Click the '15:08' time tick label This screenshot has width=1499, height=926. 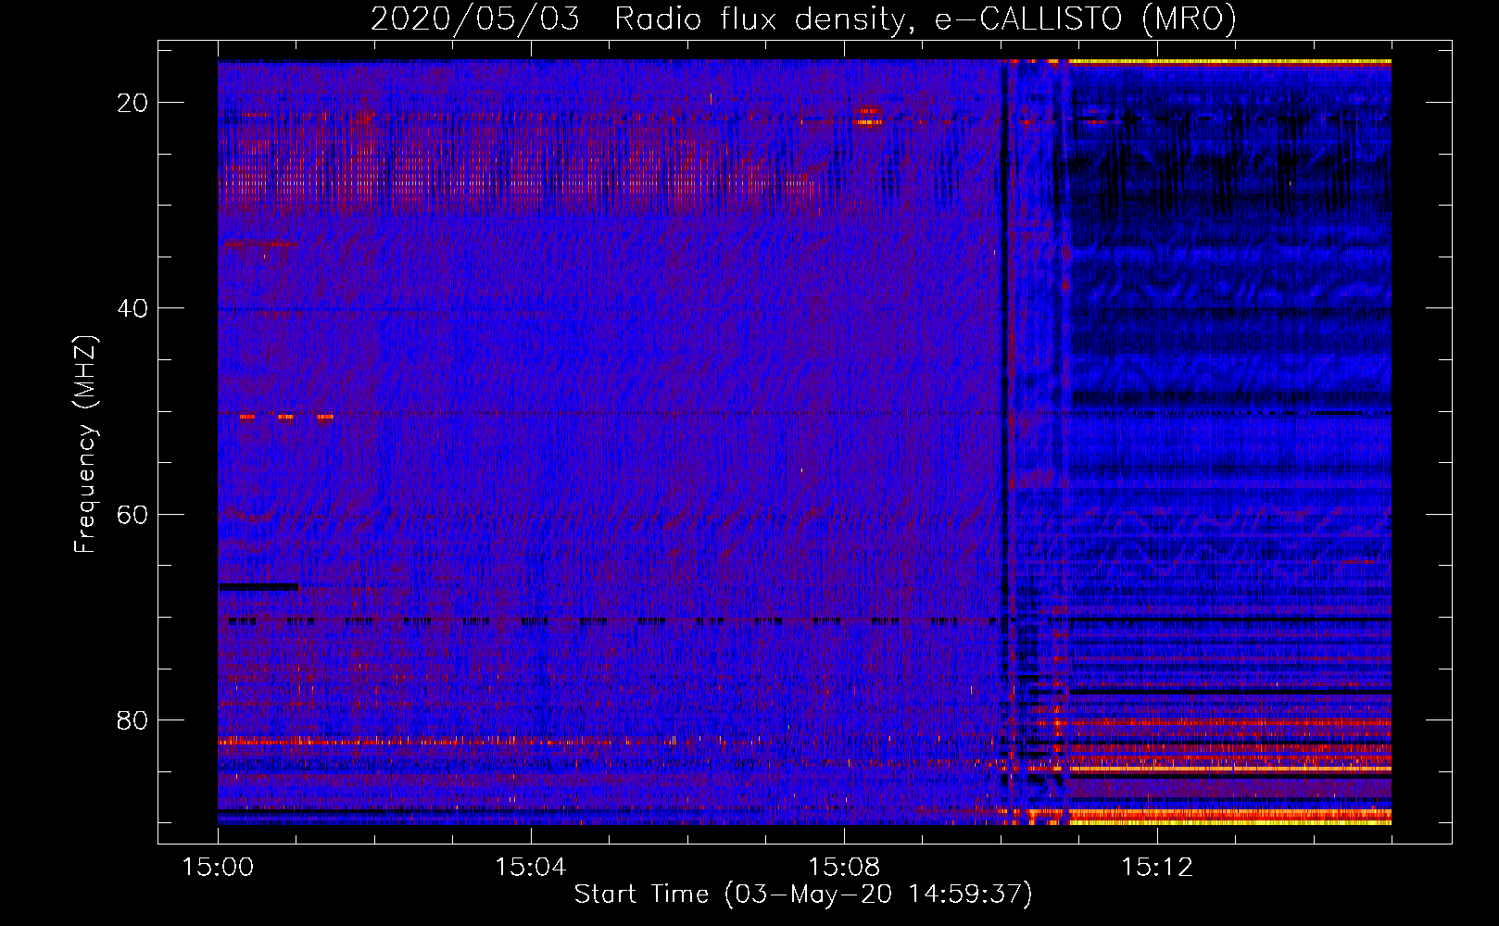(x=843, y=868)
